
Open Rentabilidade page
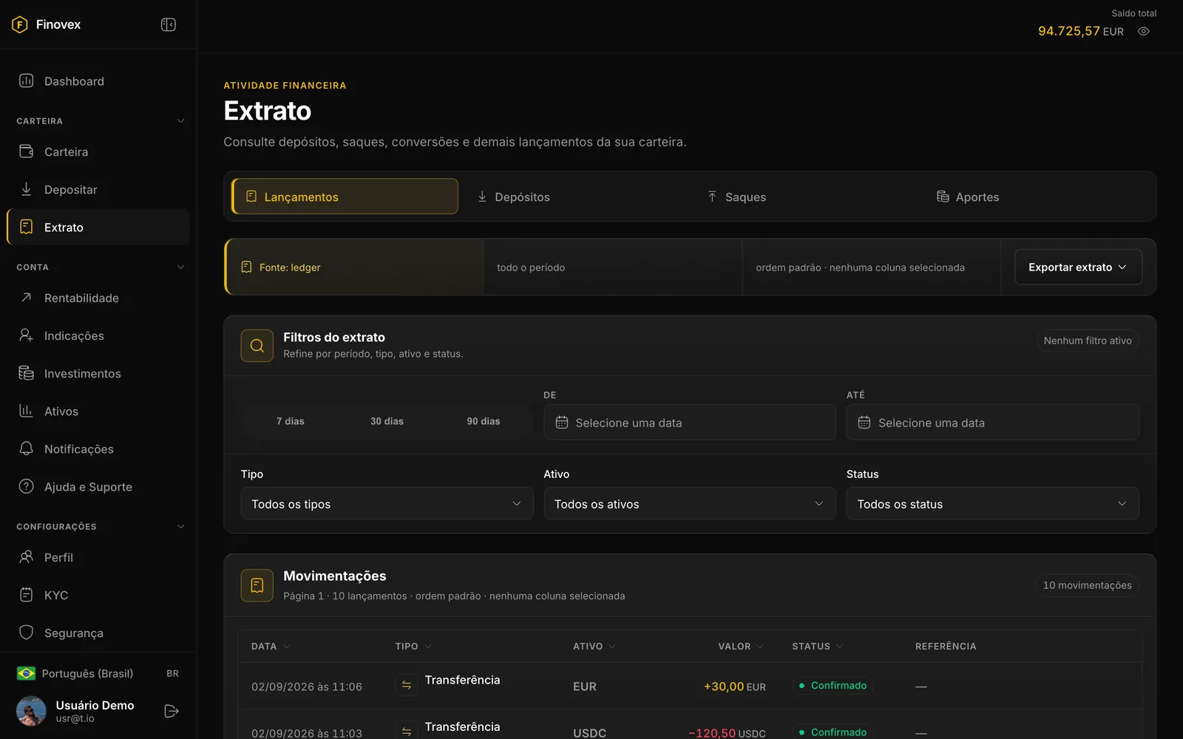click(98, 298)
